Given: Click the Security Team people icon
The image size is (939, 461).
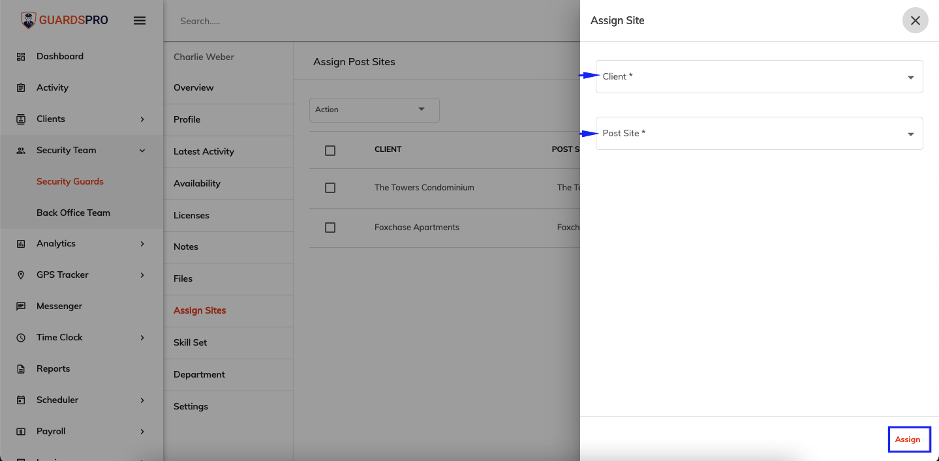Looking at the screenshot, I should (21, 151).
